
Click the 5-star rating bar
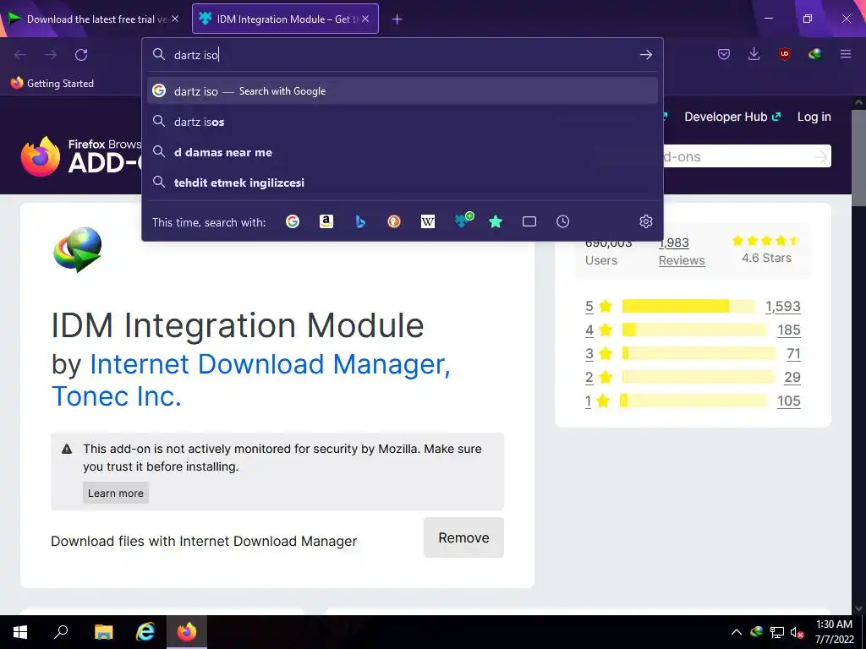click(688, 306)
